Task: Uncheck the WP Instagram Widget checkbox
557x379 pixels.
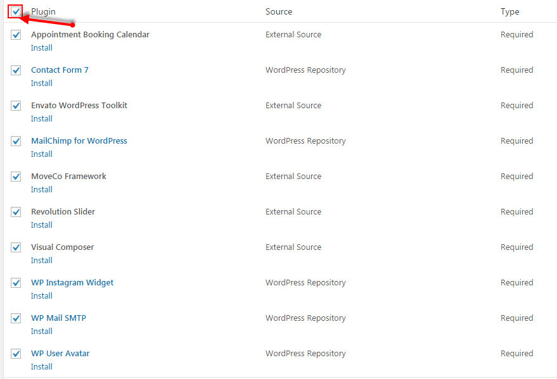Action: pos(16,283)
